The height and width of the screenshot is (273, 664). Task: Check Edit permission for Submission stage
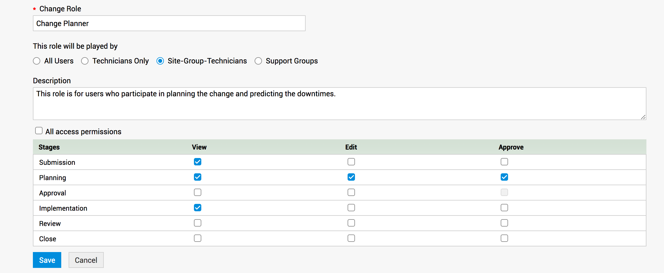point(351,162)
